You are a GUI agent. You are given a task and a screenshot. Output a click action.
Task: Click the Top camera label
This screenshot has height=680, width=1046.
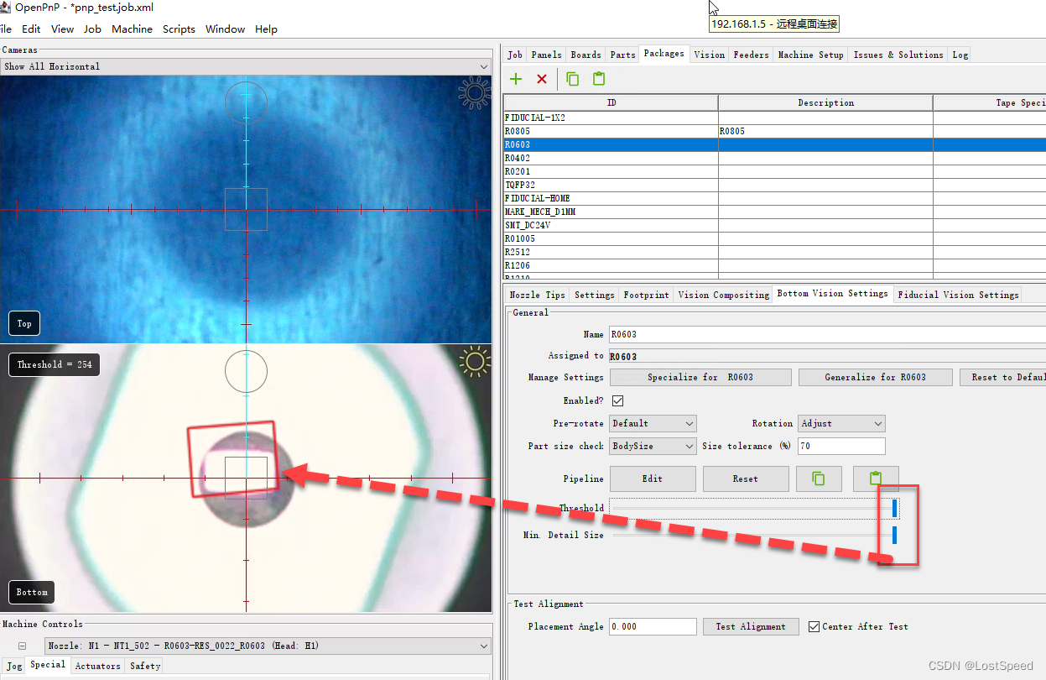[x=24, y=323]
